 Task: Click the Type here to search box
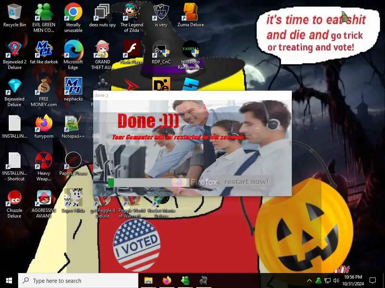pos(78,280)
